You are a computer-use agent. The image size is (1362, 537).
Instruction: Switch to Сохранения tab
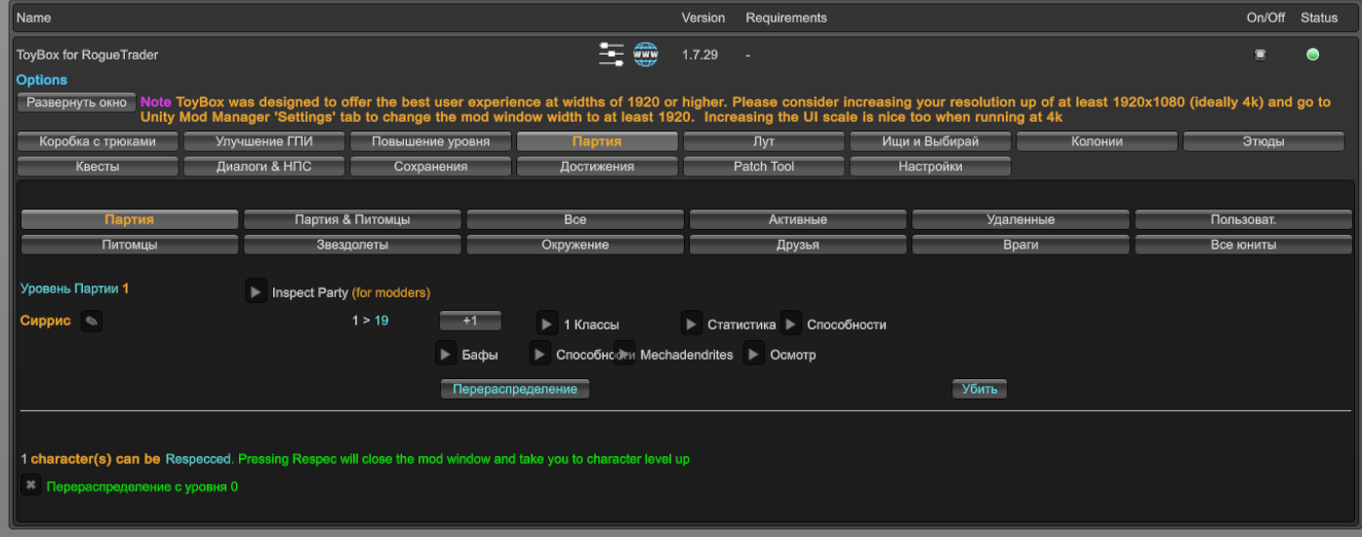point(430,167)
